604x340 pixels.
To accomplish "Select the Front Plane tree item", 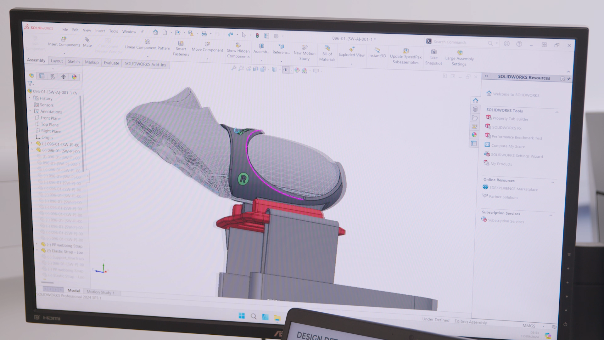I will 50,118.
